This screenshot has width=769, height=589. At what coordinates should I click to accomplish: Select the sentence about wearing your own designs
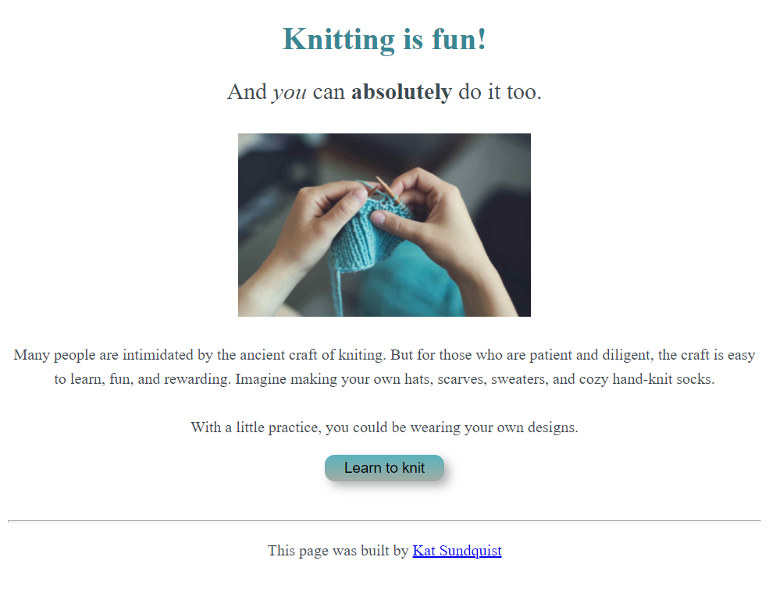pos(384,427)
